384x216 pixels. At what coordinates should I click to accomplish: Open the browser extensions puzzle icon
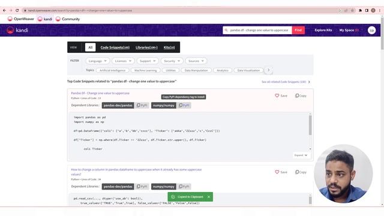360,11
